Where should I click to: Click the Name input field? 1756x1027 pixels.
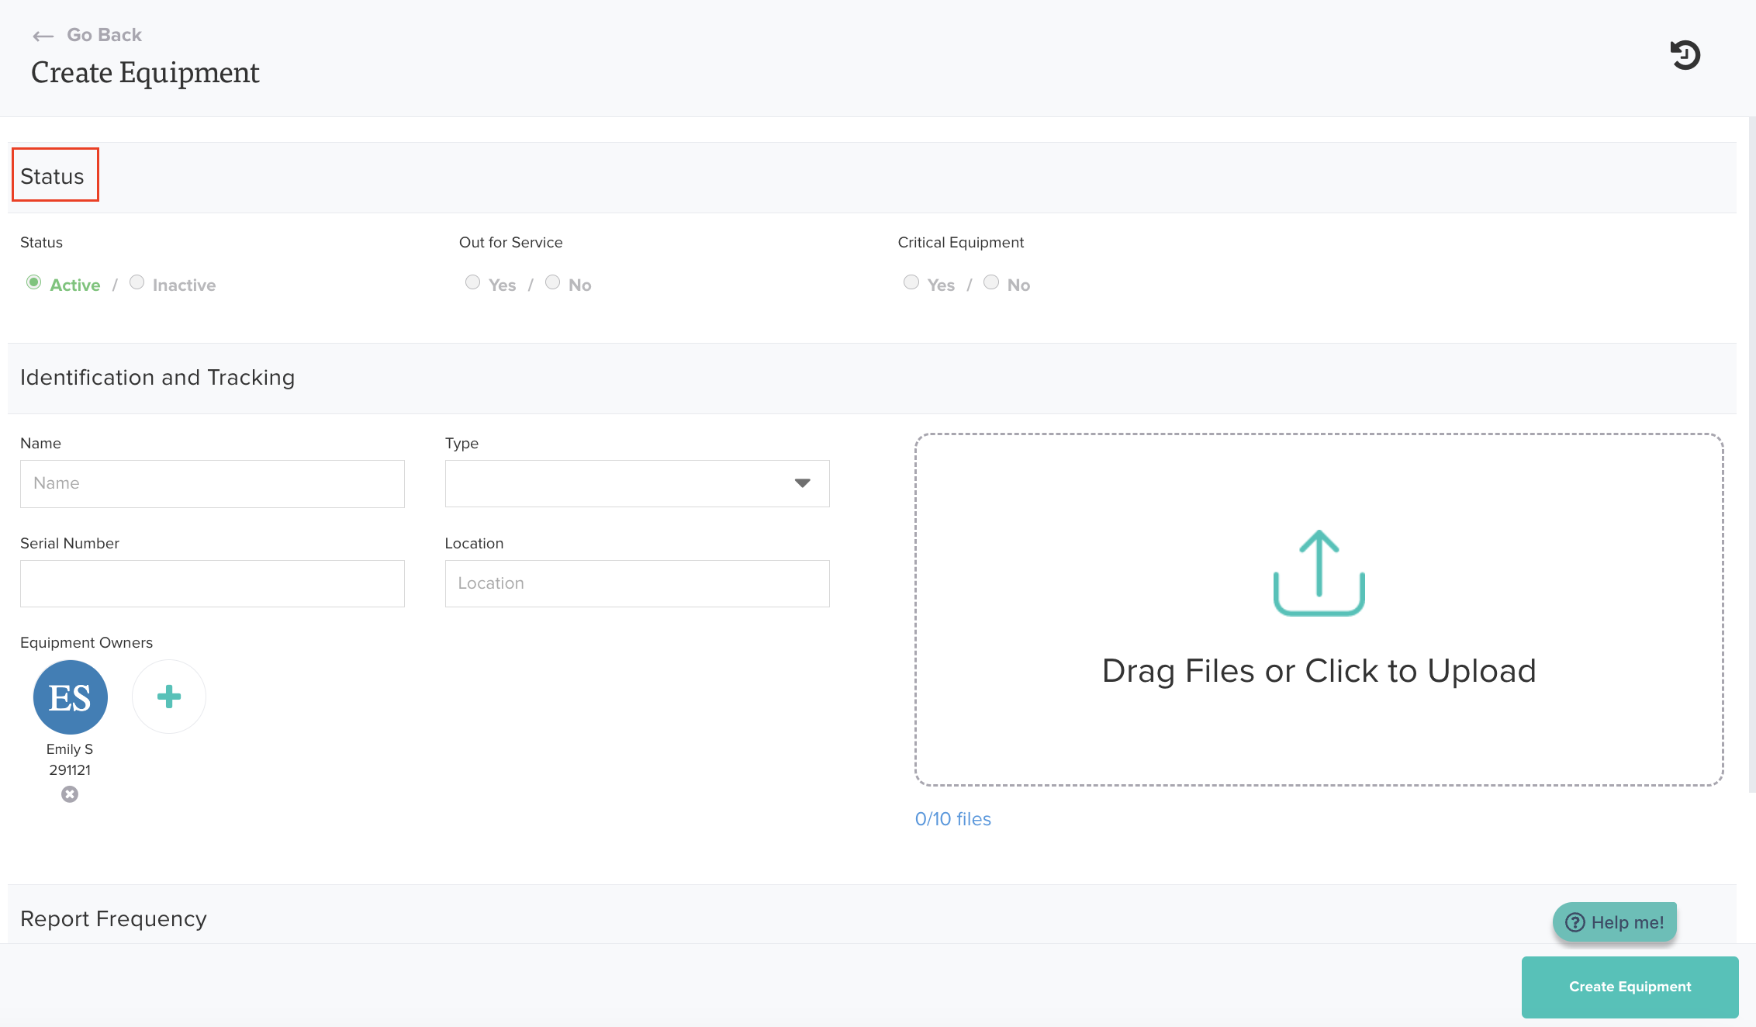212,483
